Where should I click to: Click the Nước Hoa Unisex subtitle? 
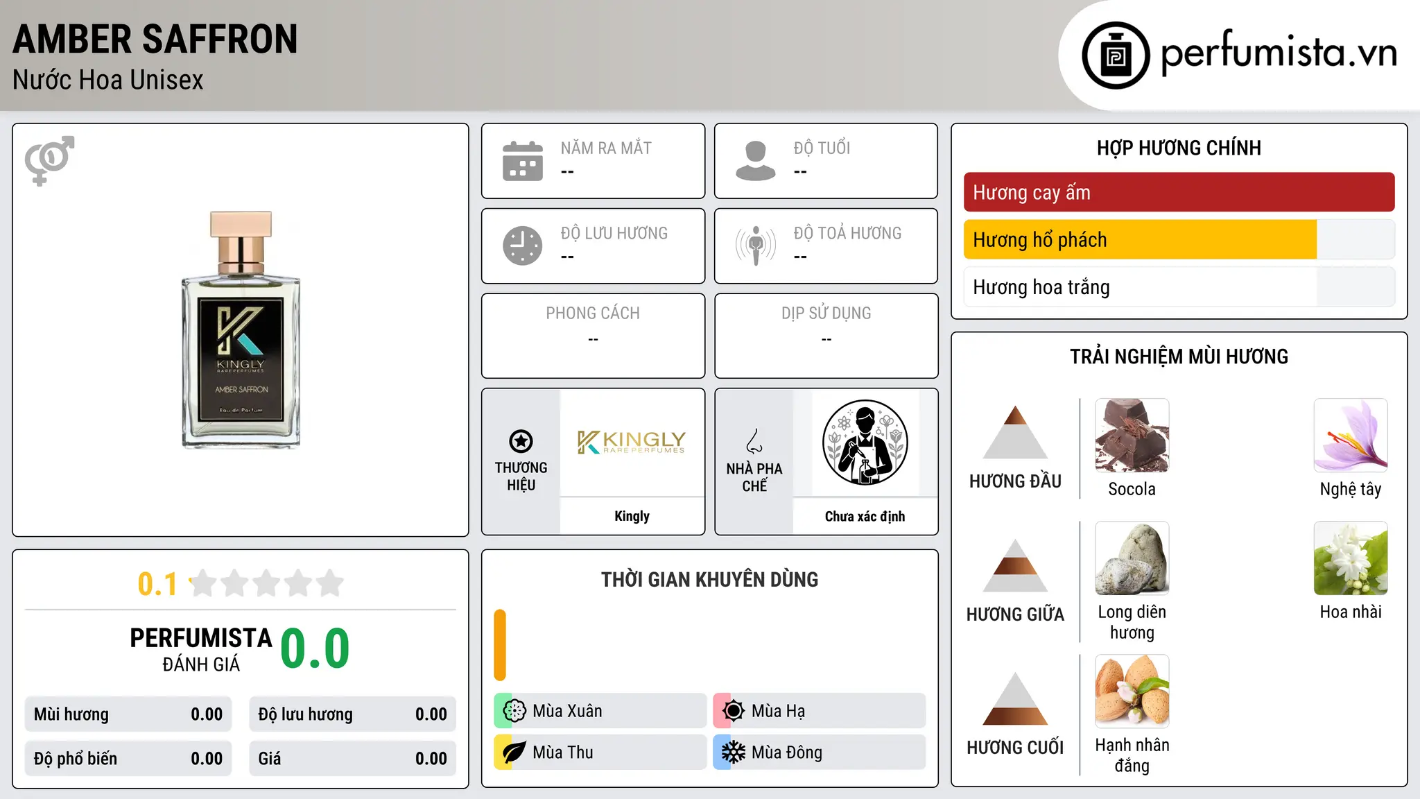click(x=108, y=80)
